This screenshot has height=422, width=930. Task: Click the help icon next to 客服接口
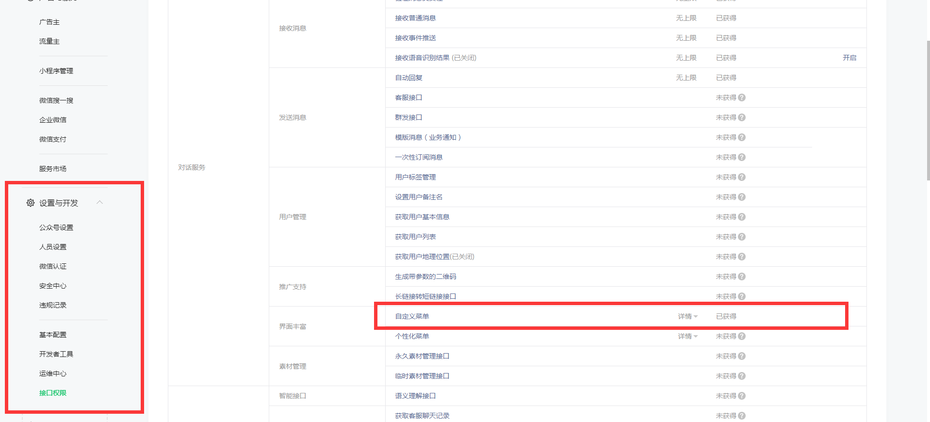(x=742, y=97)
